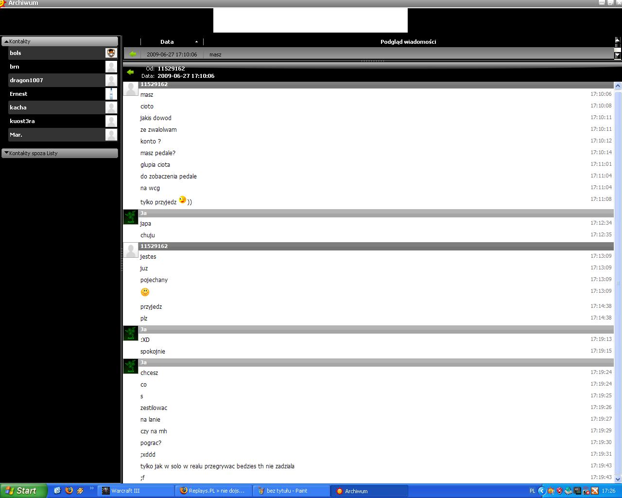Click the Ernest contact bottle avatar

(111, 94)
